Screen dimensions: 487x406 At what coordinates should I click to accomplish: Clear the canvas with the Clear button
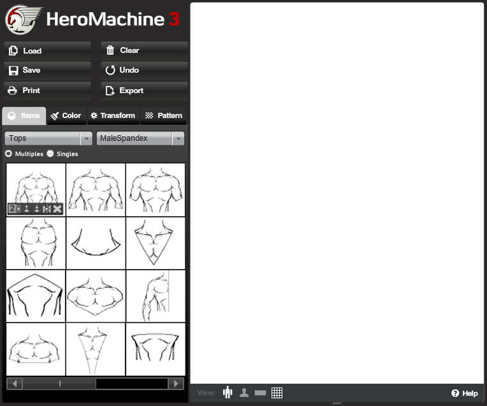[145, 50]
